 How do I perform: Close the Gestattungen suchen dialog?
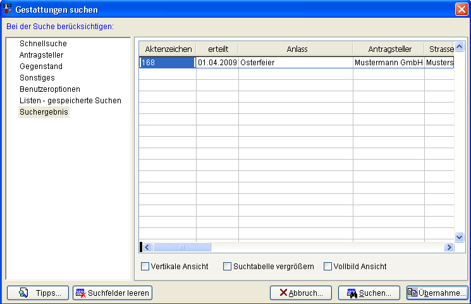[x=461, y=9]
